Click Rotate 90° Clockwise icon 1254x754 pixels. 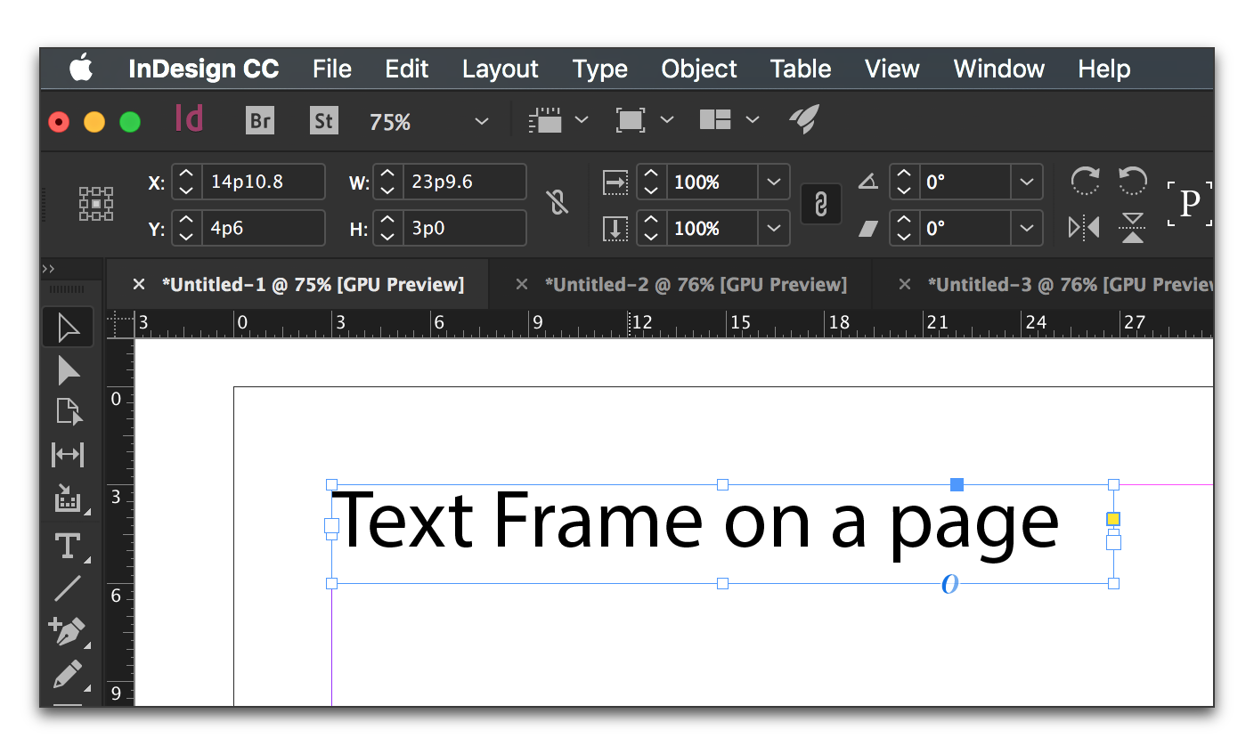click(1085, 181)
